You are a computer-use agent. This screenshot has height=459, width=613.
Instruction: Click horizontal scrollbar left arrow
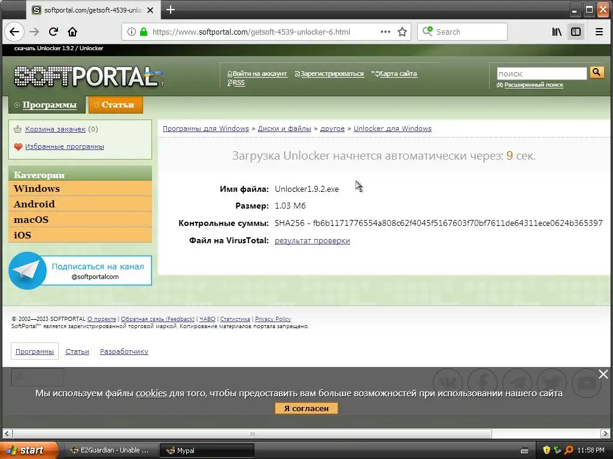(7, 434)
